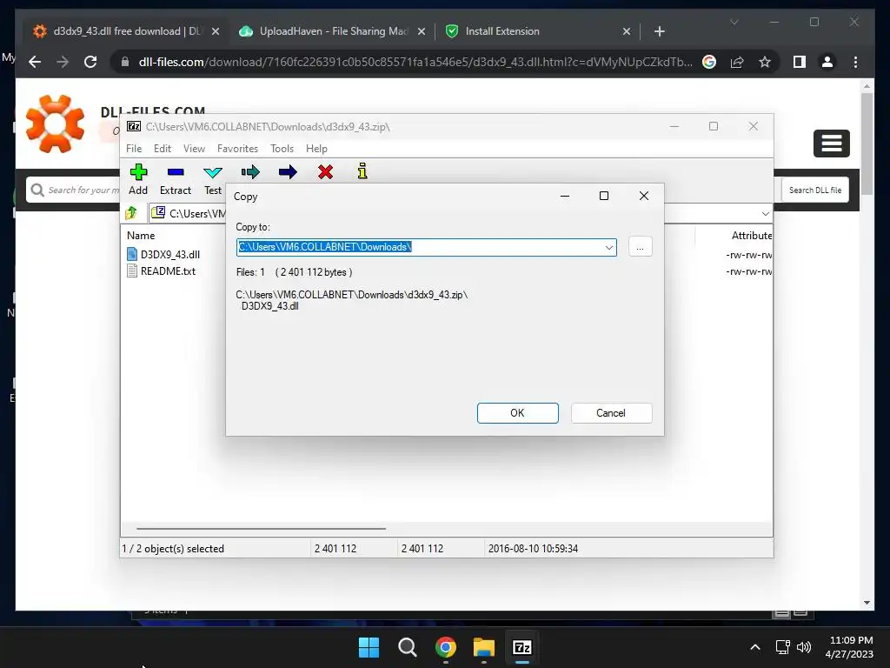
Task: Click the Chrome forward arrow
Action: pos(63,62)
